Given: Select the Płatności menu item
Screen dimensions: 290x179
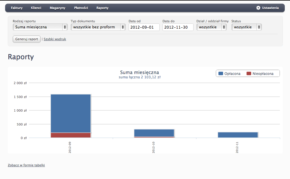Looking at the screenshot, I should point(81,8).
